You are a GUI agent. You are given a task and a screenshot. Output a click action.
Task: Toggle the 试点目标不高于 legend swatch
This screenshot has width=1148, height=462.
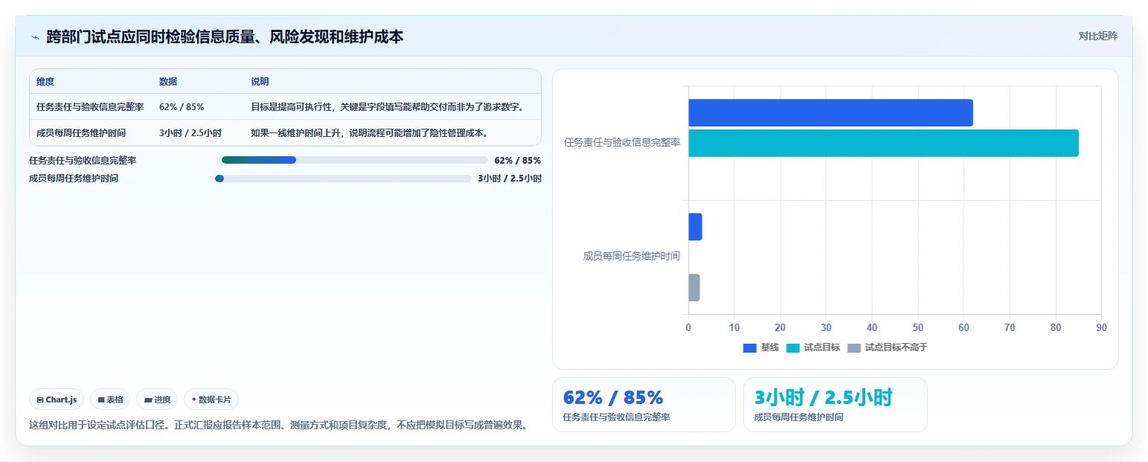pyautogui.click(x=854, y=347)
